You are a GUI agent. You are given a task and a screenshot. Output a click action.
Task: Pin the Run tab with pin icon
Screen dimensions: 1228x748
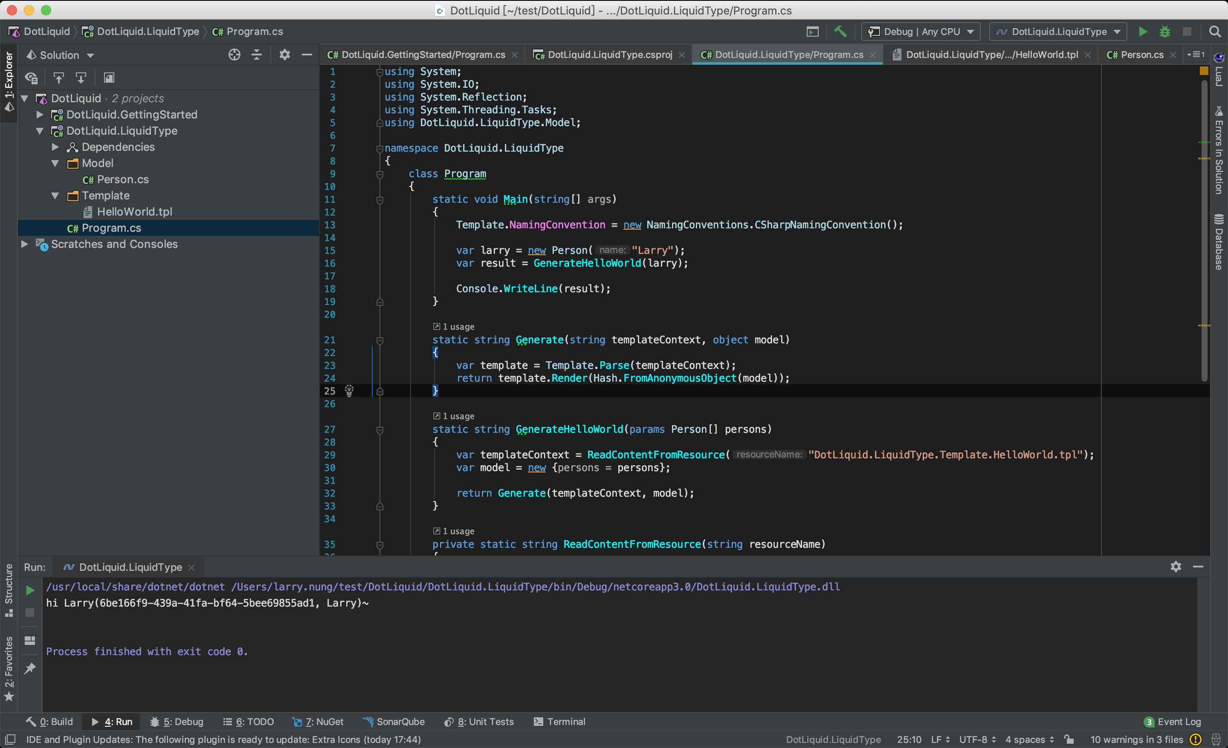(30, 668)
